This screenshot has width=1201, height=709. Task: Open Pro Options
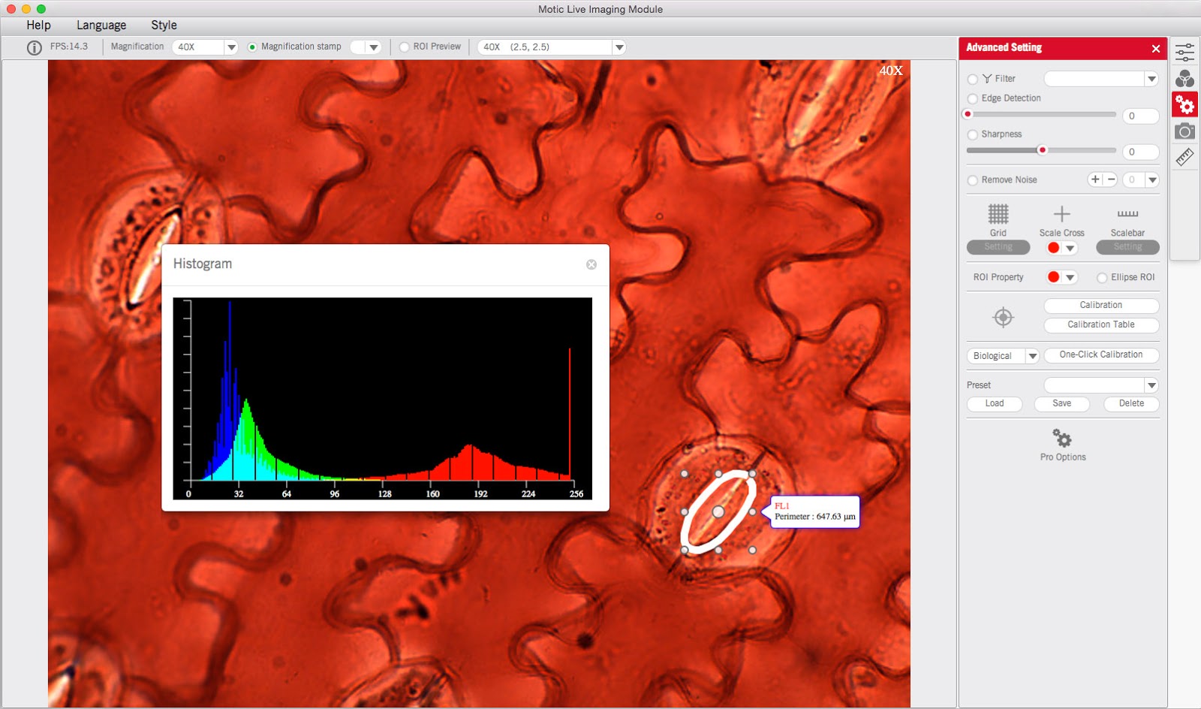[1061, 443]
